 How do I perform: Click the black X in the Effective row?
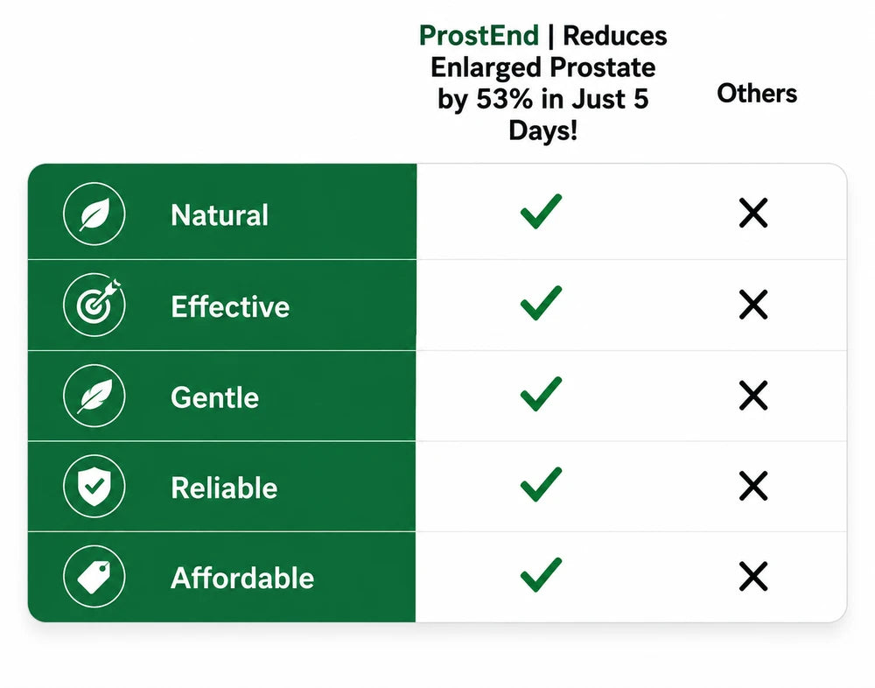pyautogui.click(x=753, y=305)
